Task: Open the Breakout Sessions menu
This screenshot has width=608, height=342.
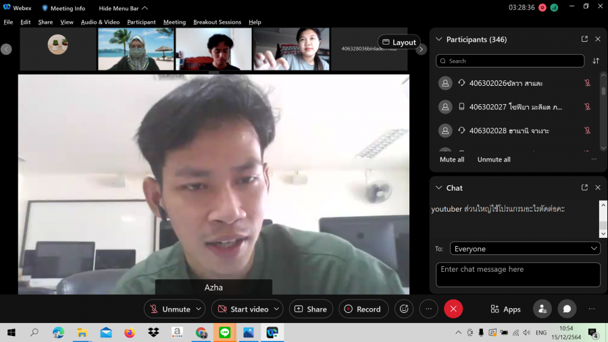Action: (217, 22)
